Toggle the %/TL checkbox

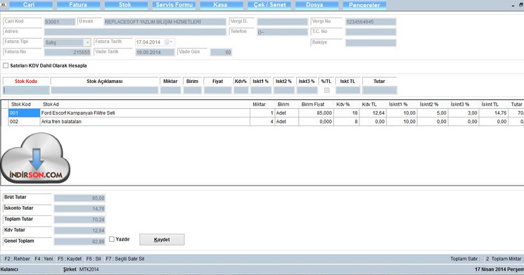click(x=327, y=90)
